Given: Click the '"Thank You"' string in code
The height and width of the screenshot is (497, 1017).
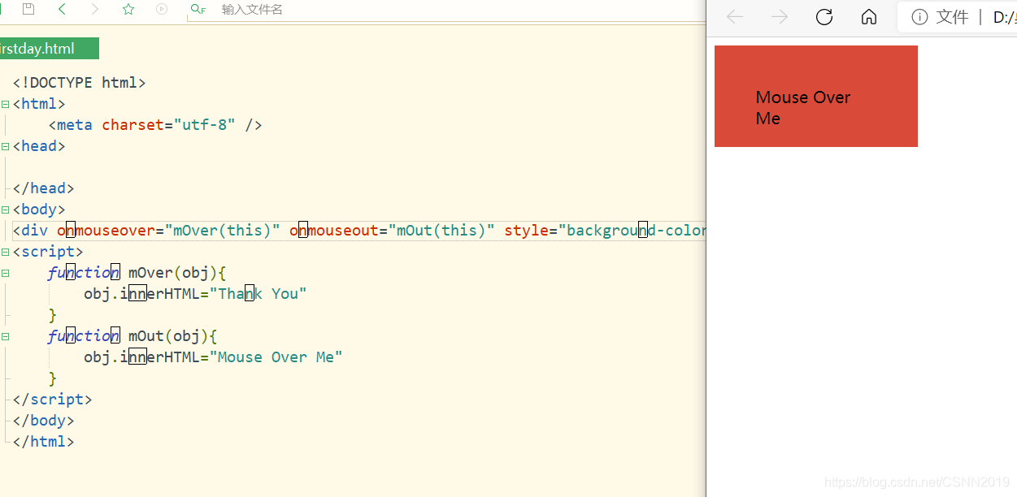Looking at the screenshot, I should [x=259, y=294].
